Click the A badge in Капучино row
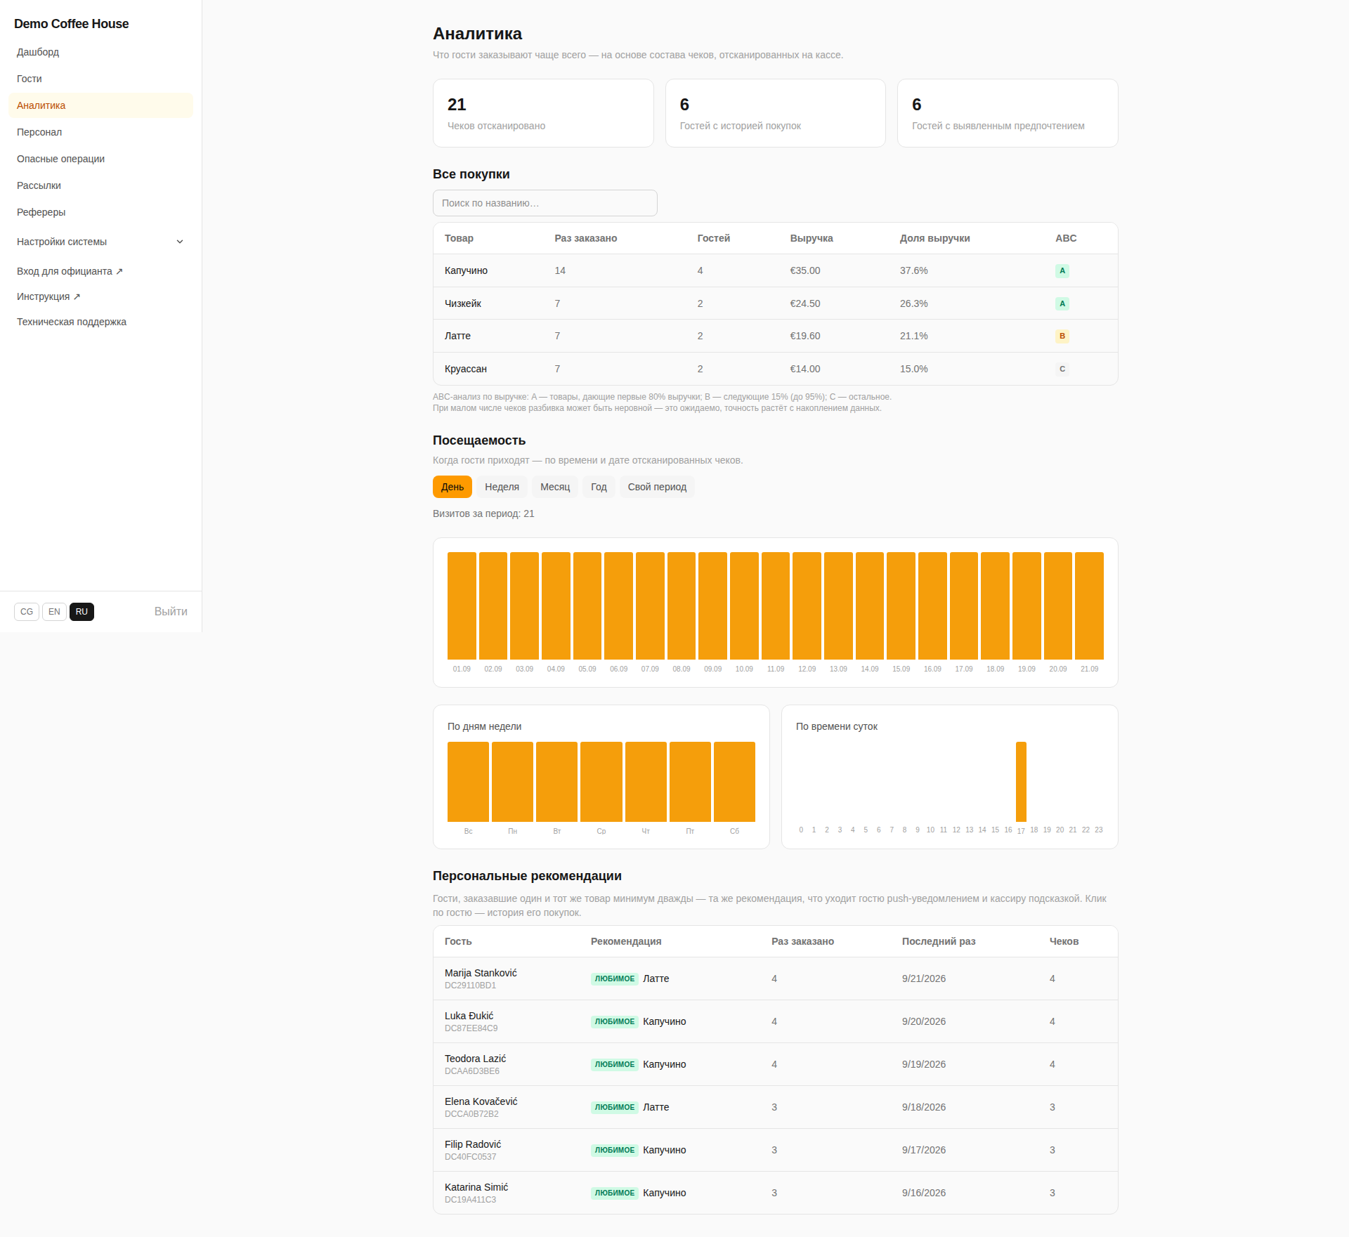This screenshot has width=1349, height=1237. click(1062, 270)
